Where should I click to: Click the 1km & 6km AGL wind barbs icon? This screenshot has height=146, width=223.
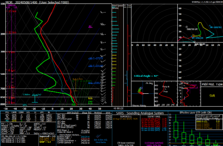pos(100,139)
